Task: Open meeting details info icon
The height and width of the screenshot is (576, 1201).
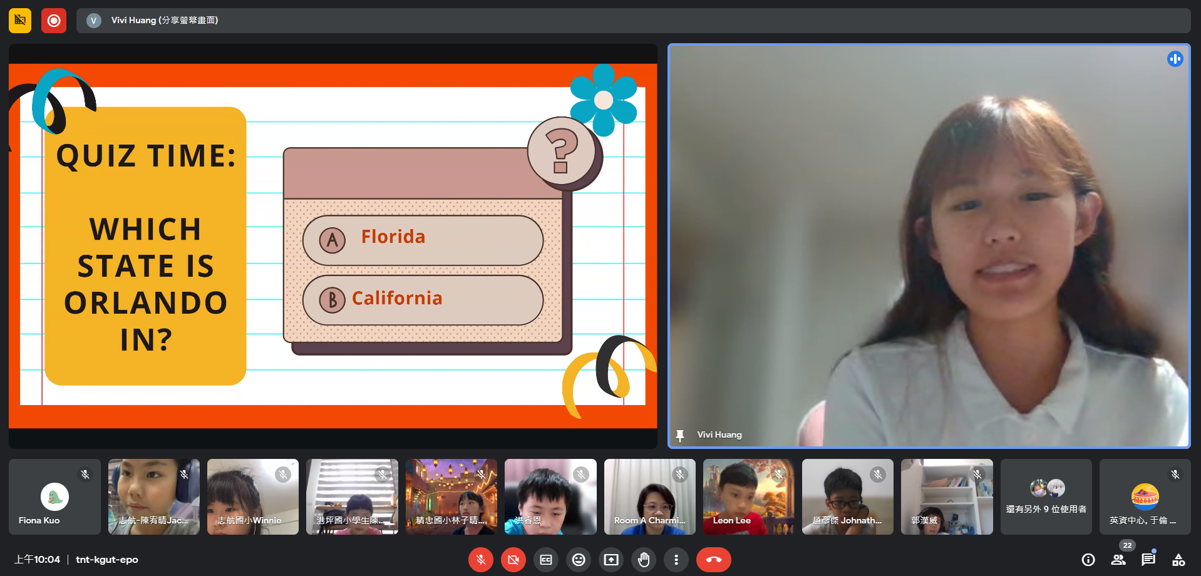Action: pyautogui.click(x=1088, y=560)
